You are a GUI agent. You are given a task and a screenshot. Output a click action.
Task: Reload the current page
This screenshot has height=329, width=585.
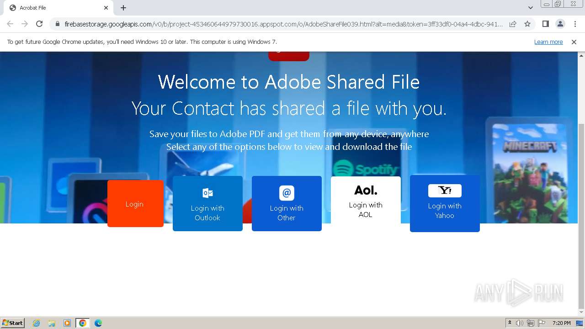pos(39,24)
